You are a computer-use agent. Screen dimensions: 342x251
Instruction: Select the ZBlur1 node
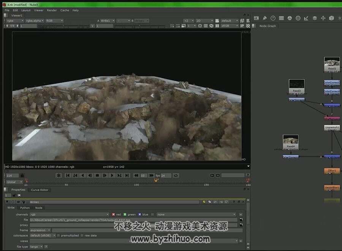coord(332,171)
